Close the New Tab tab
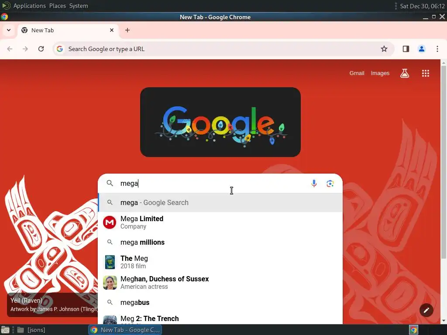The width and height of the screenshot is (447, 335). point(112,30)
